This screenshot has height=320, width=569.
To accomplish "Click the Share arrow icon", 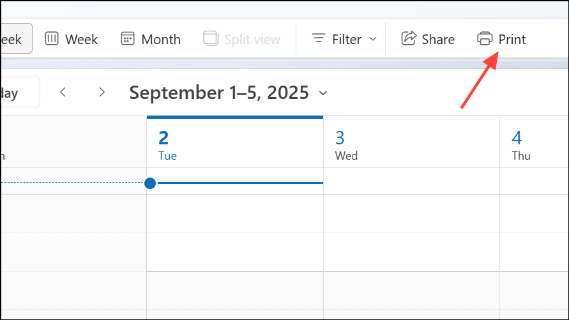I will [409, 38].
